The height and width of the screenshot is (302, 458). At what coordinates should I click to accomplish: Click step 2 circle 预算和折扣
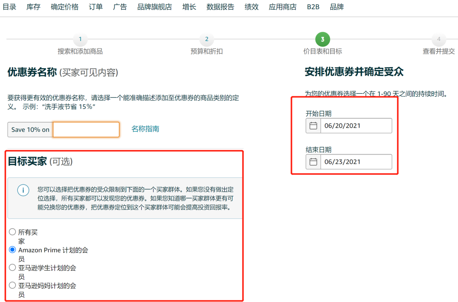click(x=207, y=39)
